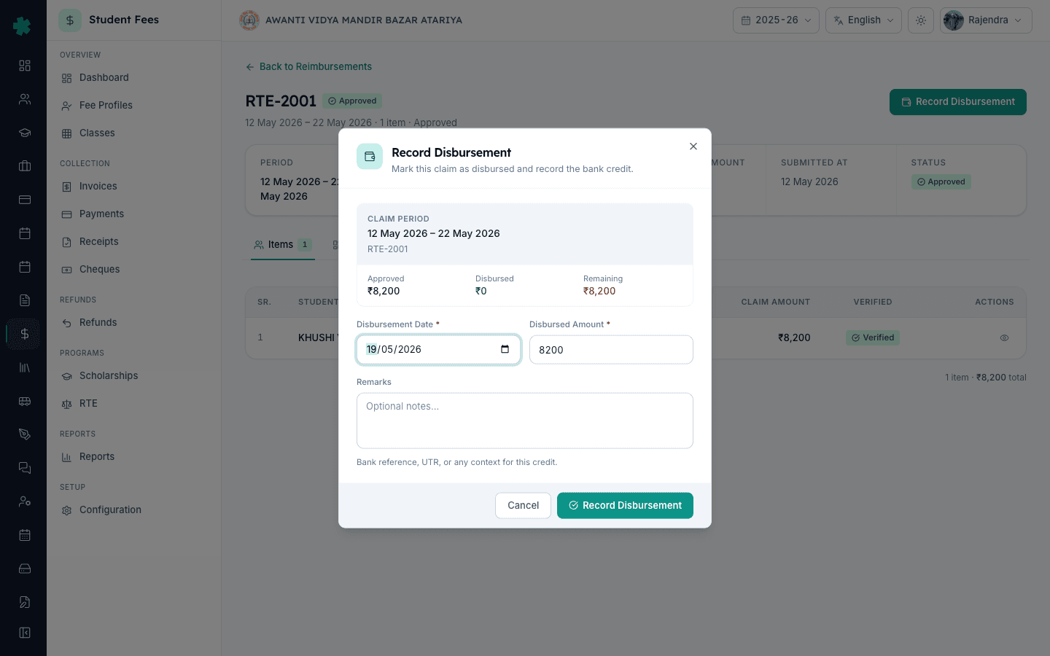The width and height of the screenshot is (1050, 656).
Task: Click the school emblem logo
Action: point(249,20)
